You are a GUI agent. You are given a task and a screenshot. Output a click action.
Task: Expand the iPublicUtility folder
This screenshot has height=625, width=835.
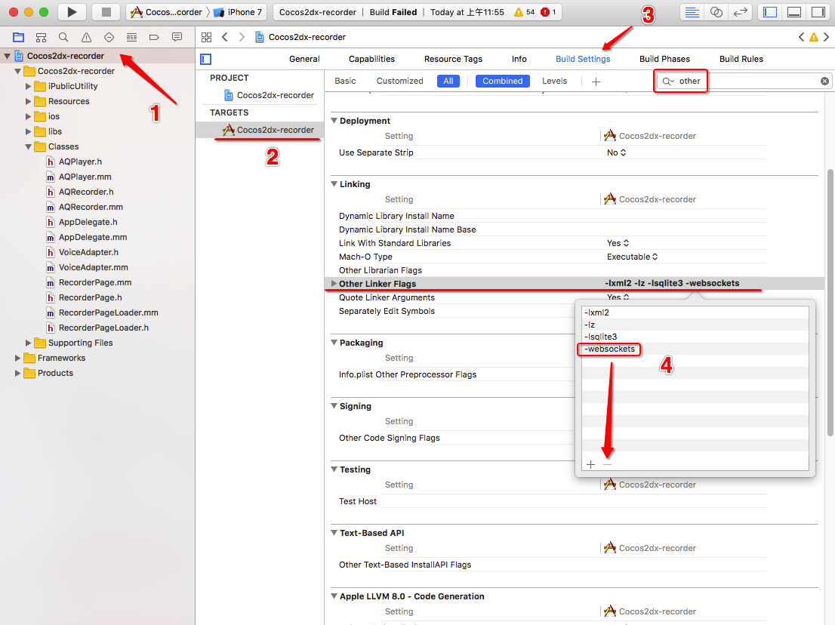[28, 86]
